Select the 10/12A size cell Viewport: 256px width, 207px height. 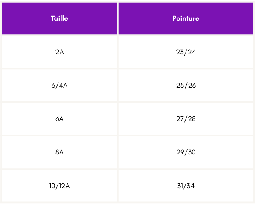[x=59, y=186]
